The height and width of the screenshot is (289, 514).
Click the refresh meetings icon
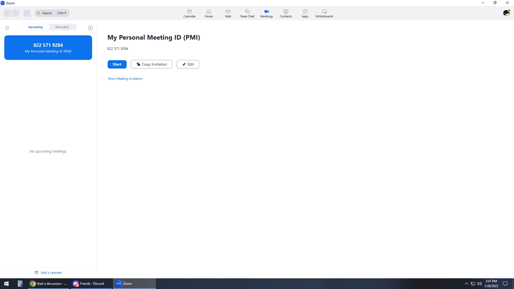click(x=7, y=28)
